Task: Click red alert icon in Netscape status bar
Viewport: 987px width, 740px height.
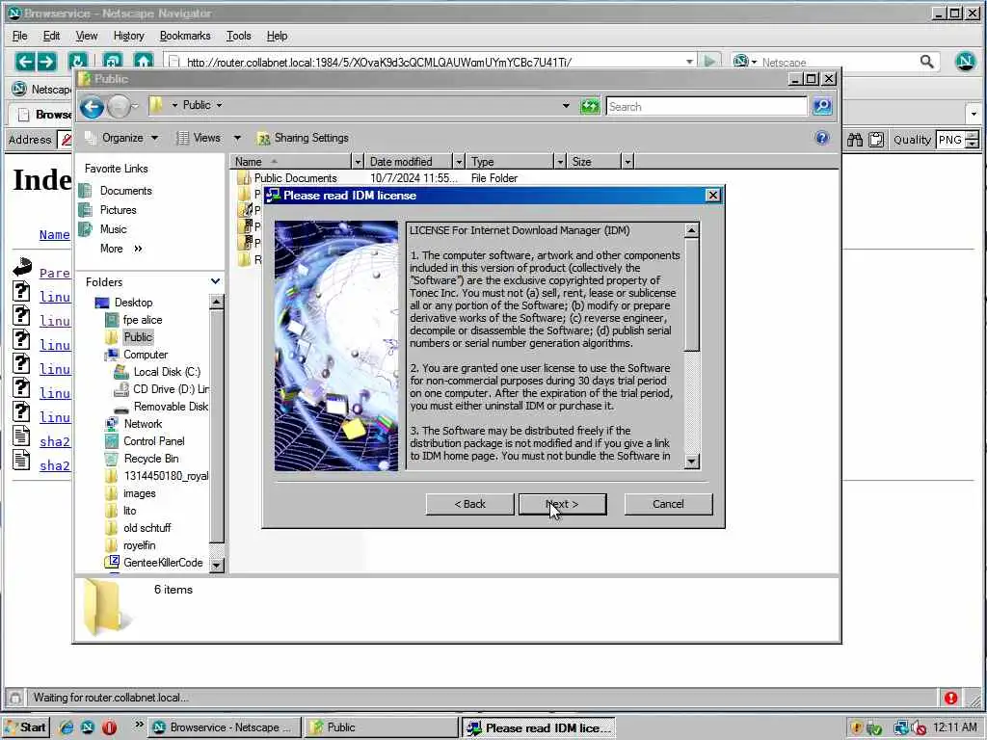Action: click(x=950, y=698)
